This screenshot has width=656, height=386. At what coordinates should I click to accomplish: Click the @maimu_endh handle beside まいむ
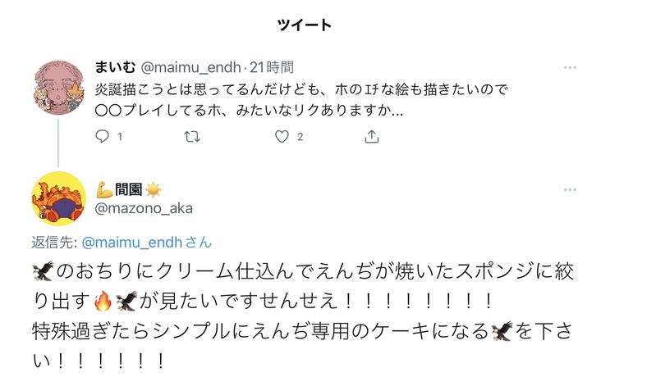[192, 67]
